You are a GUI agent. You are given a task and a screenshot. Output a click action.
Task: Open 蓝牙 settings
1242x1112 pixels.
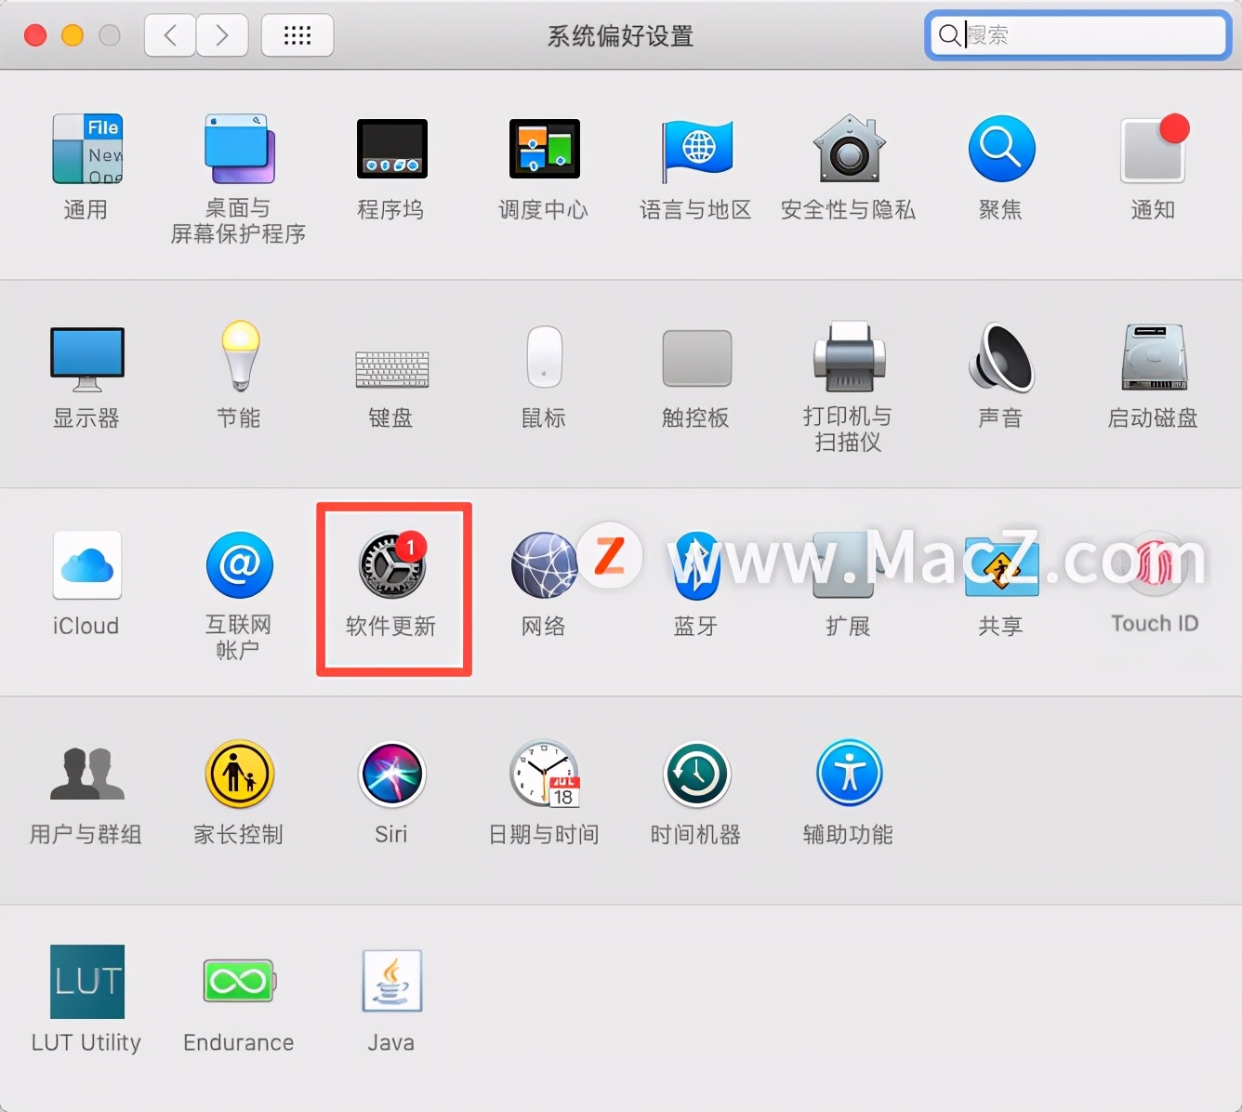click(x=696, y=567)
